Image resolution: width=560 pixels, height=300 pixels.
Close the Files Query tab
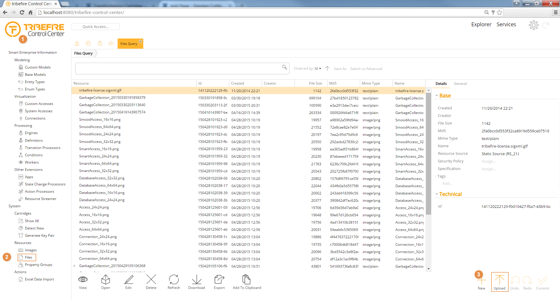(x=140, y=41)
